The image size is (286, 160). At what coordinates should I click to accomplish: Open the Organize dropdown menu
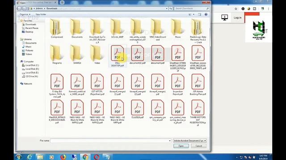click(25, 14)
